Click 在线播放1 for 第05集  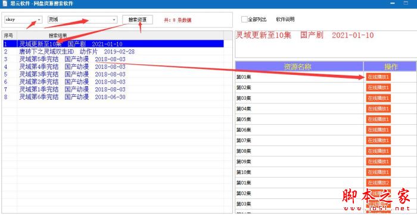[x=378, y=119]
